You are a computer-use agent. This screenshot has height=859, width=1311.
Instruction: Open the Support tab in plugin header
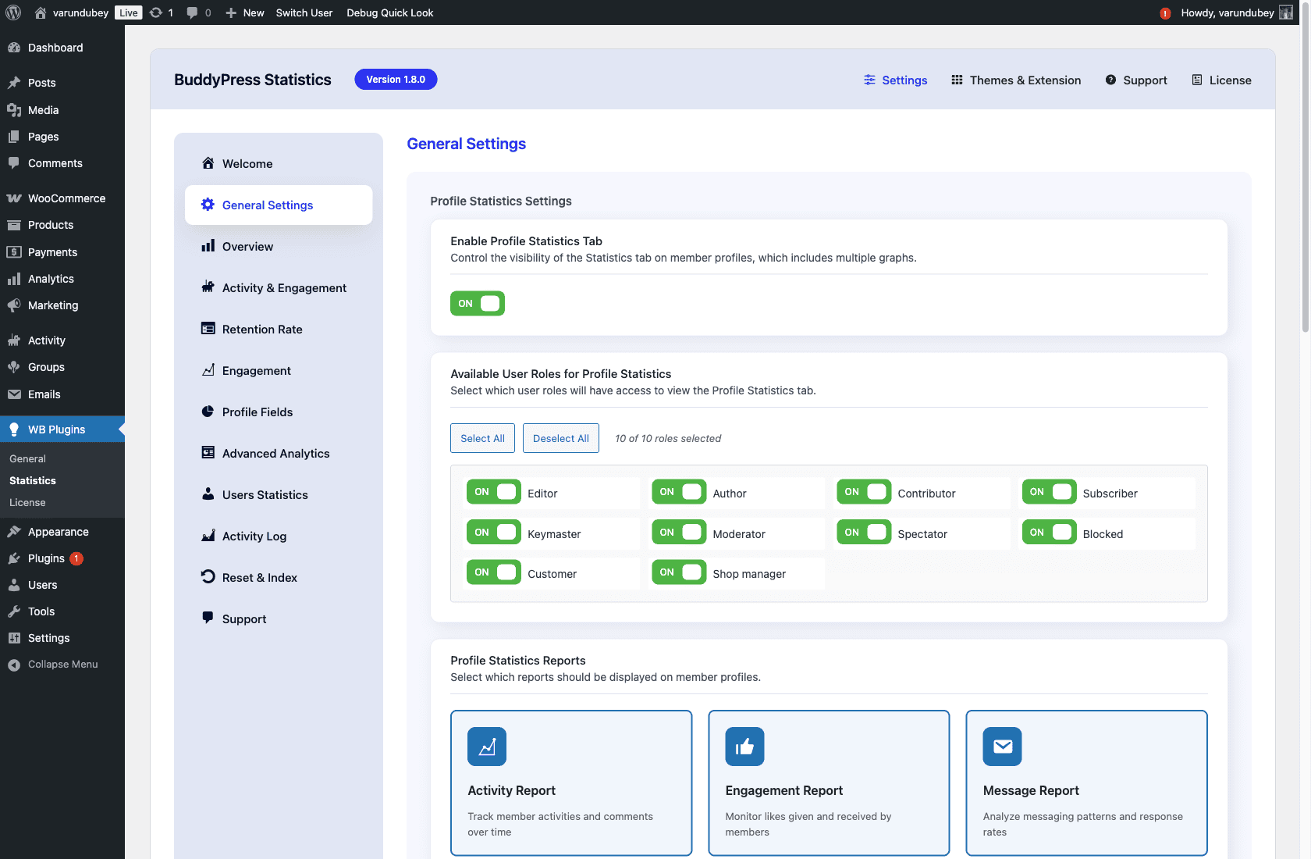(1136, 80)
